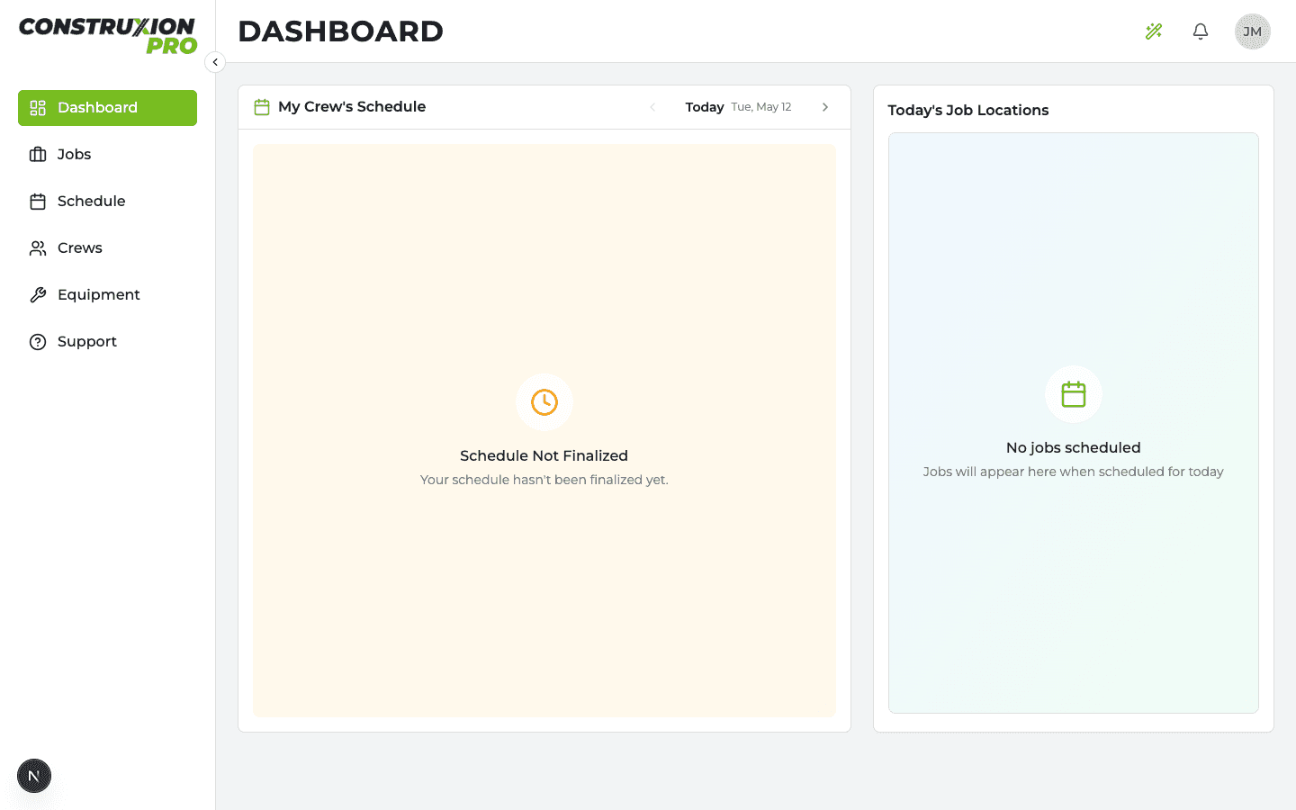
Task: Click the round N badge at bottom left
Action: 34,776
